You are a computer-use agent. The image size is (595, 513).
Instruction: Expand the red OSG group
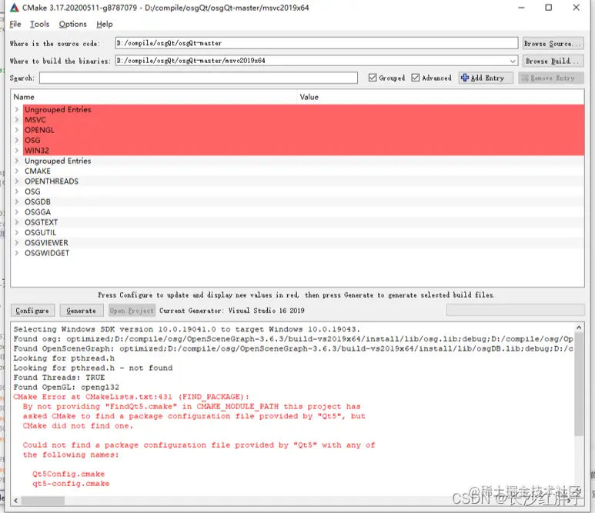point(17,140)
